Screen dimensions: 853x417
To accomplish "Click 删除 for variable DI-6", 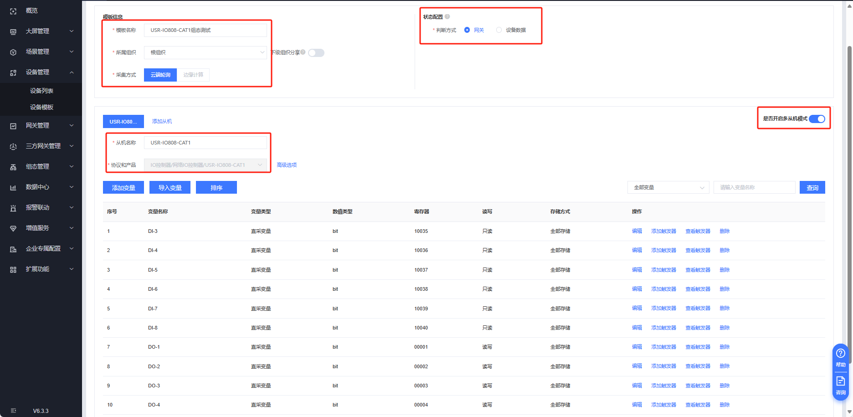I will click(x=725, y=289).
